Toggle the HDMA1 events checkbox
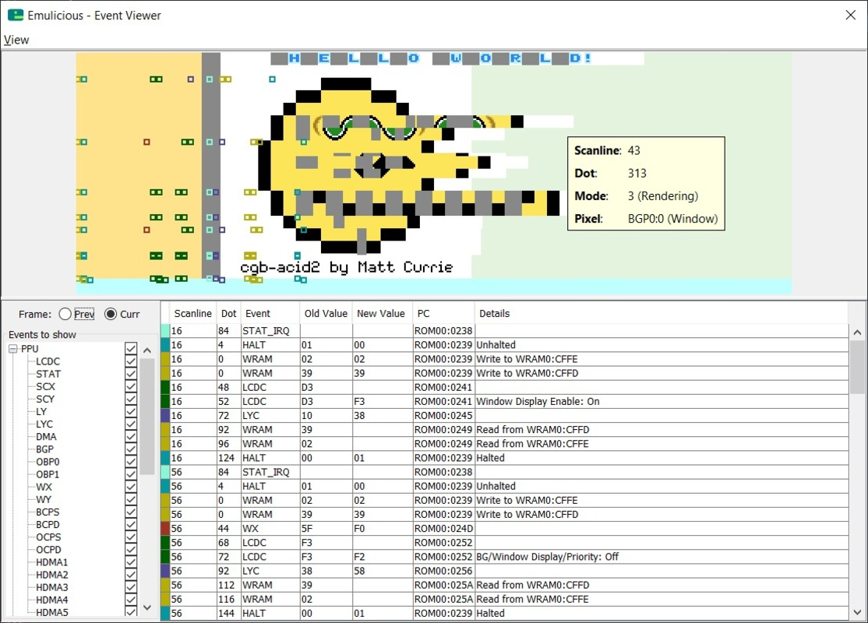The width and height of the screenshot is (868, 623). 131,562
